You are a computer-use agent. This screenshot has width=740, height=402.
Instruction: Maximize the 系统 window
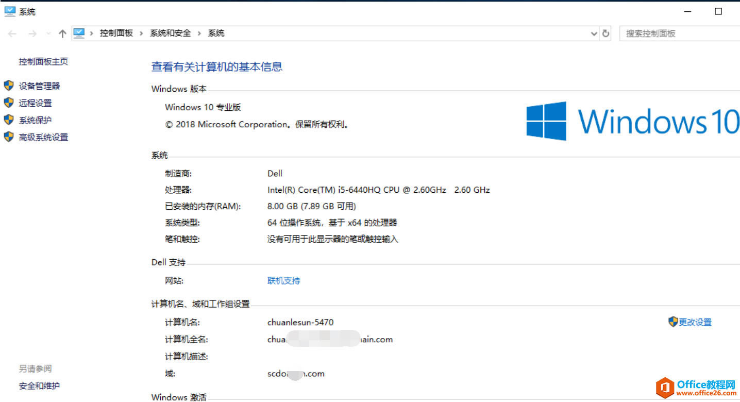pyautogui.click(x=718, y=11)
